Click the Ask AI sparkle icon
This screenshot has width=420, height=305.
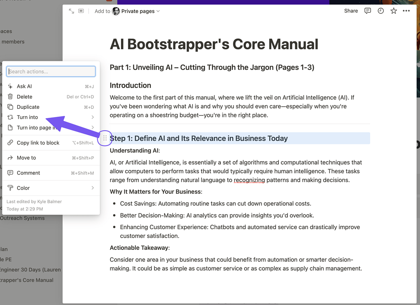click(x=10, y=86)
